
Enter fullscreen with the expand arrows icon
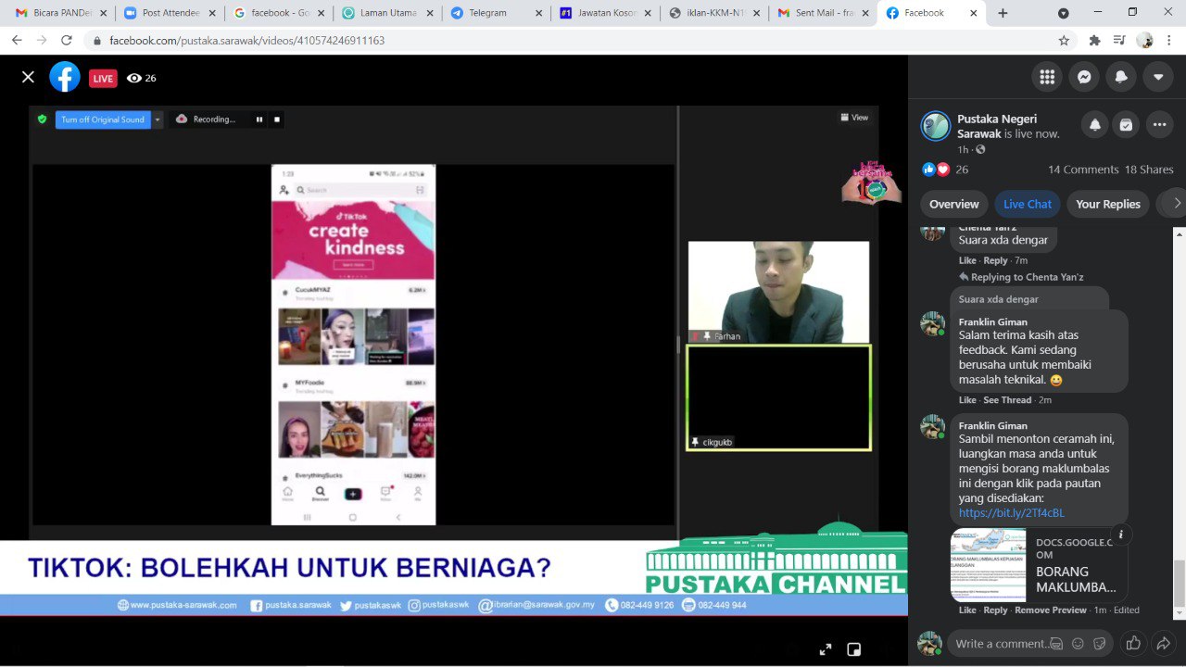826,649
